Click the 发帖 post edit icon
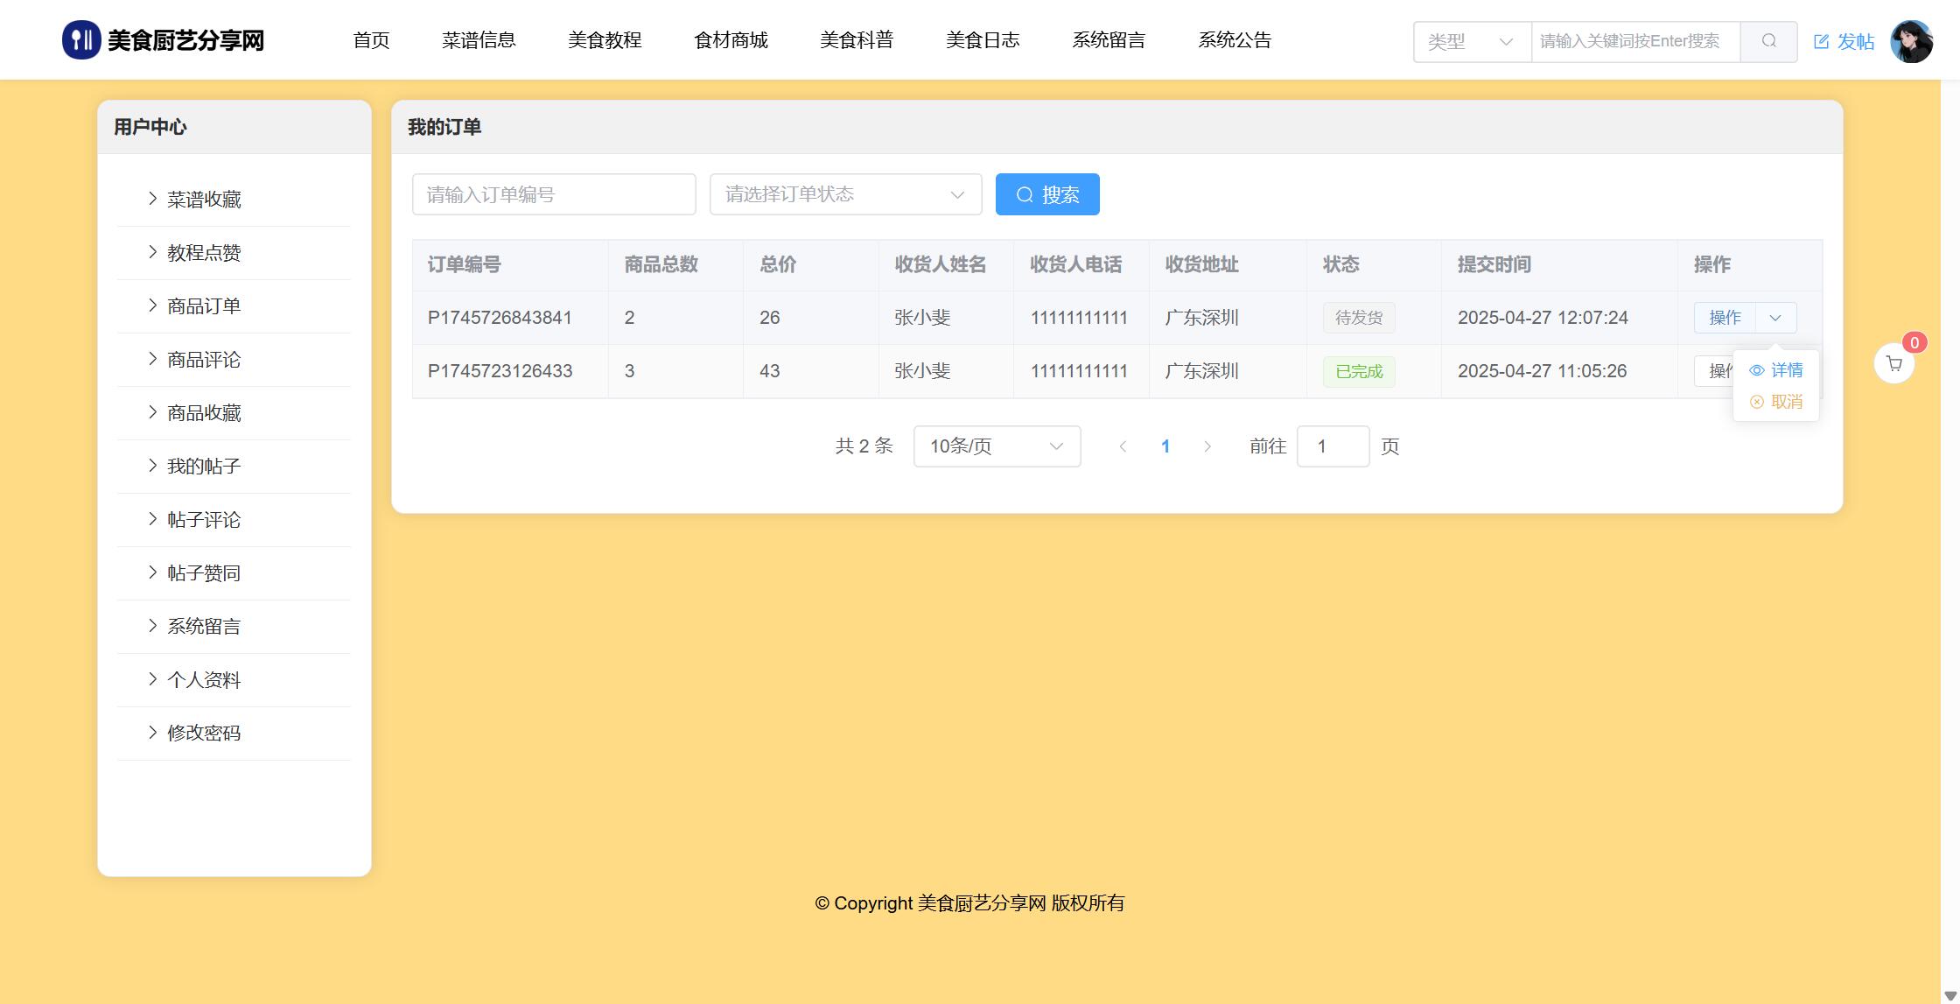The height and width of the screenshot is (1004, 1960). [1821, 41]
